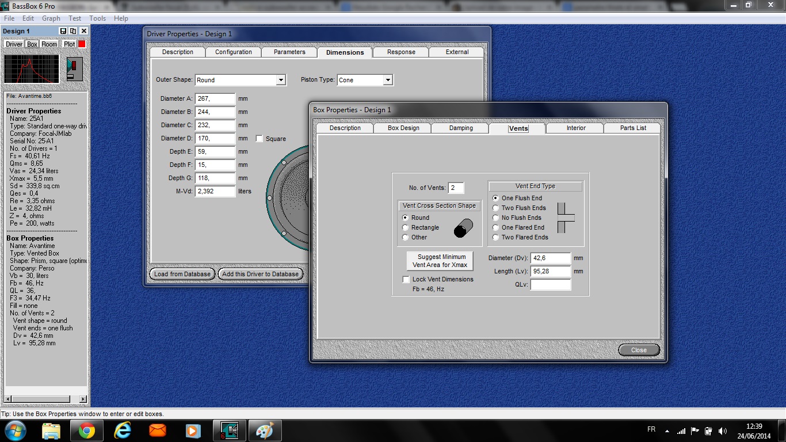Click Suggest Minimum Vent Area for Xmax

pos(440,261)
